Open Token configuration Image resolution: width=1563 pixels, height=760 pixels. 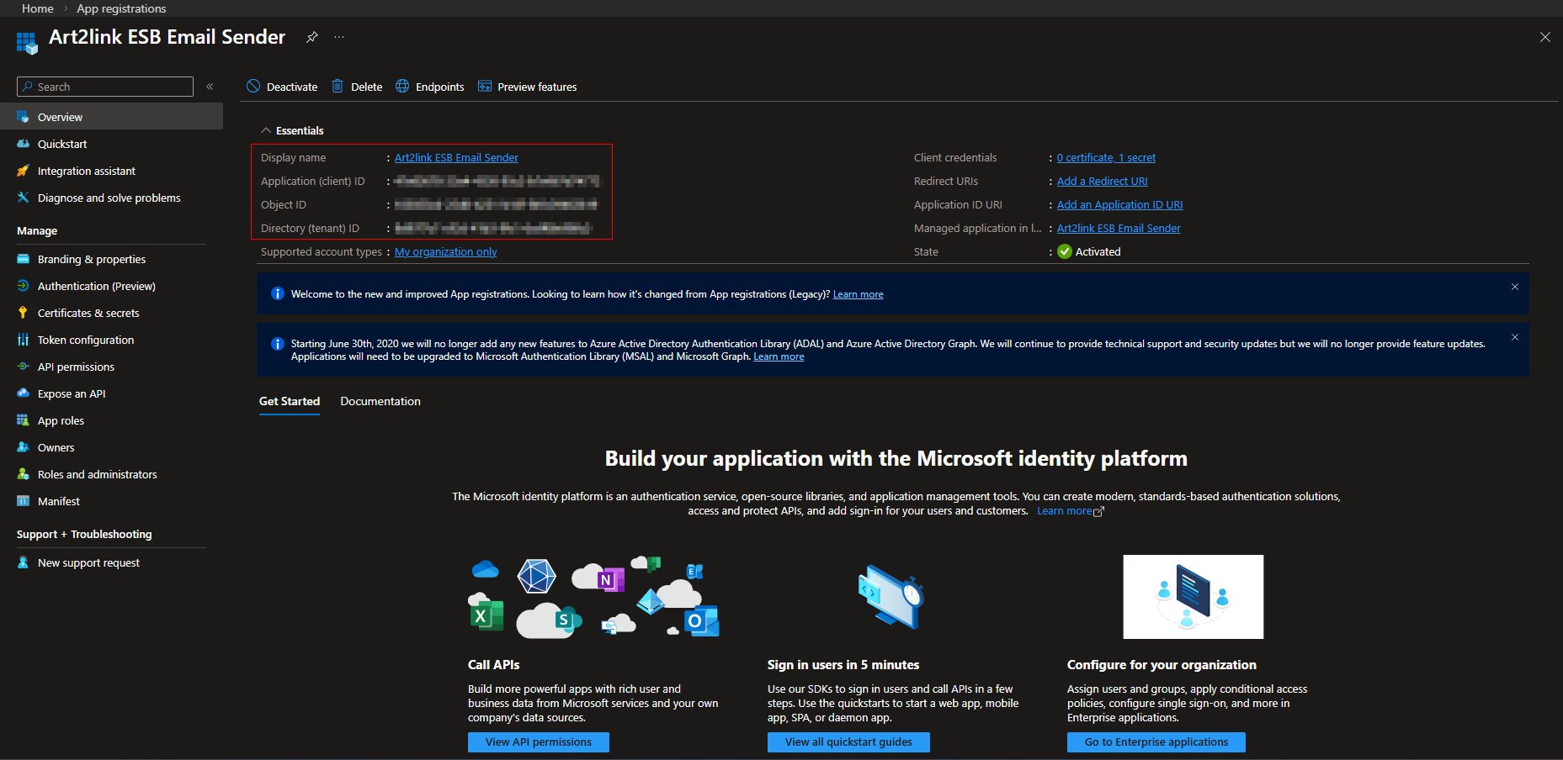[x=85, y=340]
